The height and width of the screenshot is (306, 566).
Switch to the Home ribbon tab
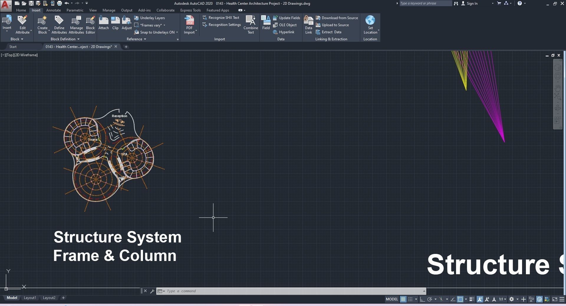tap(21, 10)
